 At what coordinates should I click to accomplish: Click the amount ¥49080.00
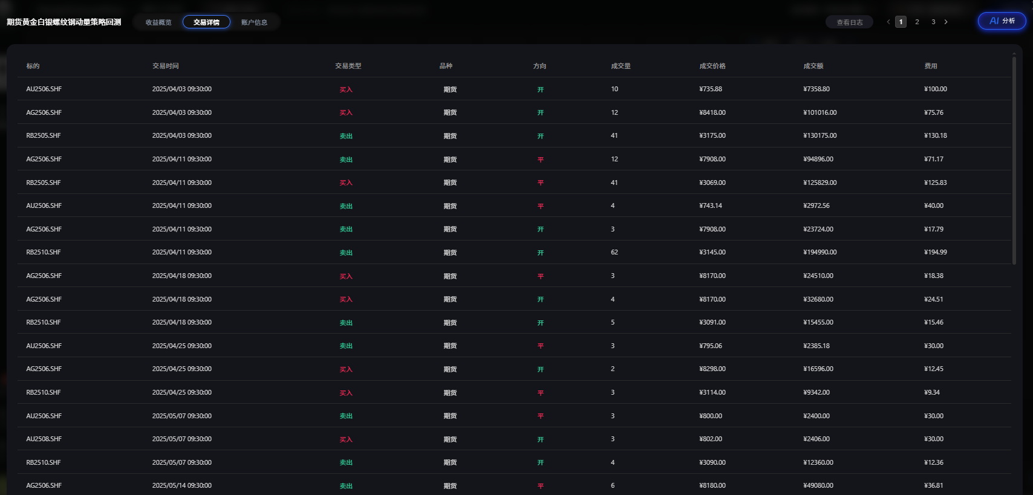tap(818, 485)
